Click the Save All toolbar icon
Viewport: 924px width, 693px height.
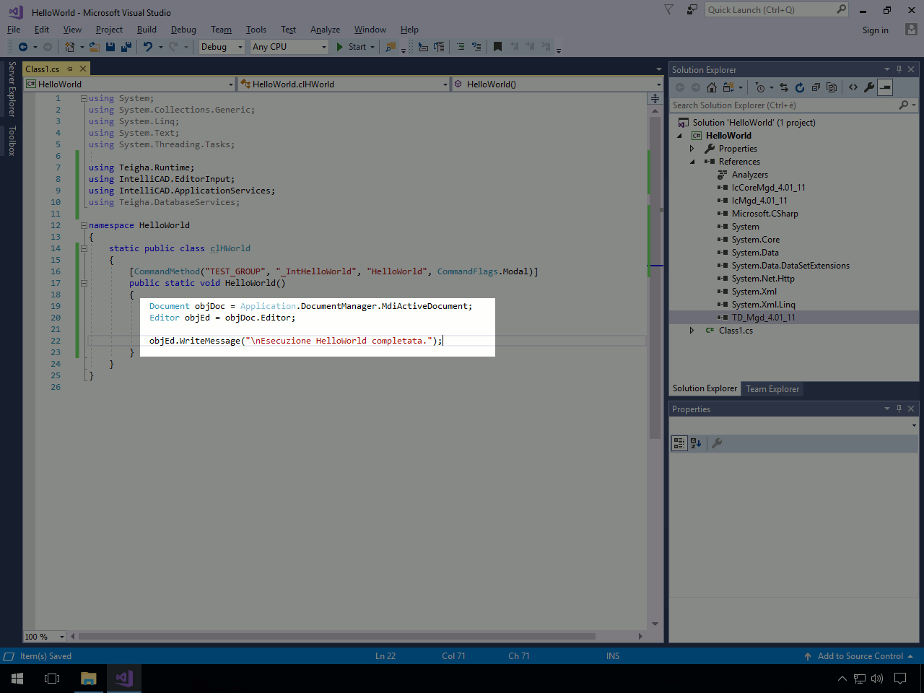(x=126, y=47)
